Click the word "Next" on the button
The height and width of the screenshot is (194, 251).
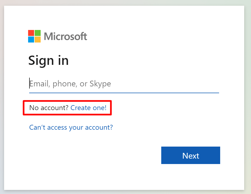coord(191,156)
